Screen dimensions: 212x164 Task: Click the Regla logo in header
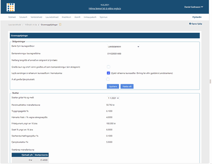coord(11,7)
